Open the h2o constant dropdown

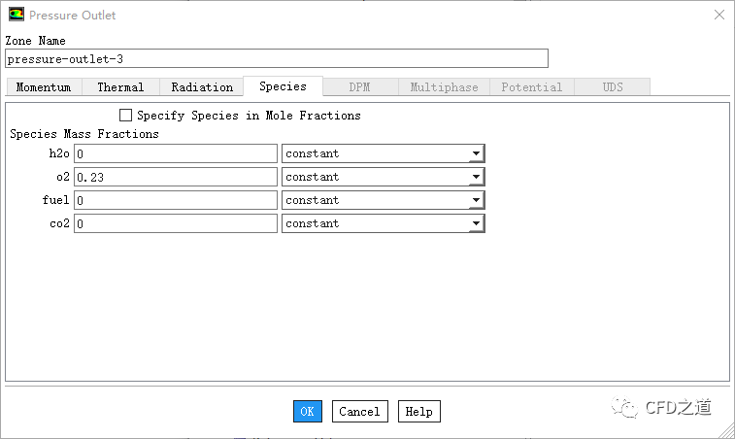pyautogui.click(x=383, y=153)
